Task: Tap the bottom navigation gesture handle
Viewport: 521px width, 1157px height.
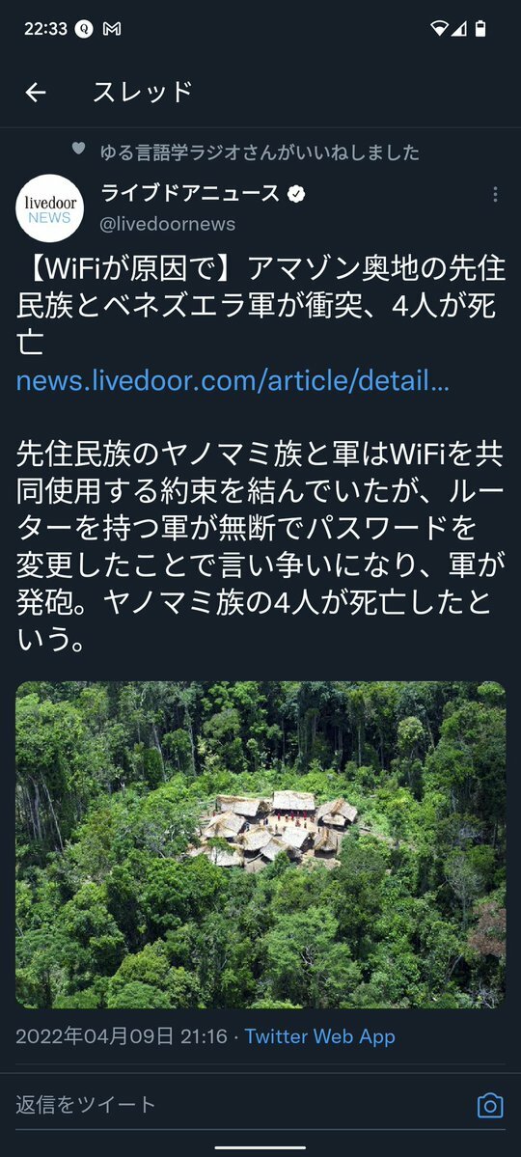Action: (x=260, y=1146)
